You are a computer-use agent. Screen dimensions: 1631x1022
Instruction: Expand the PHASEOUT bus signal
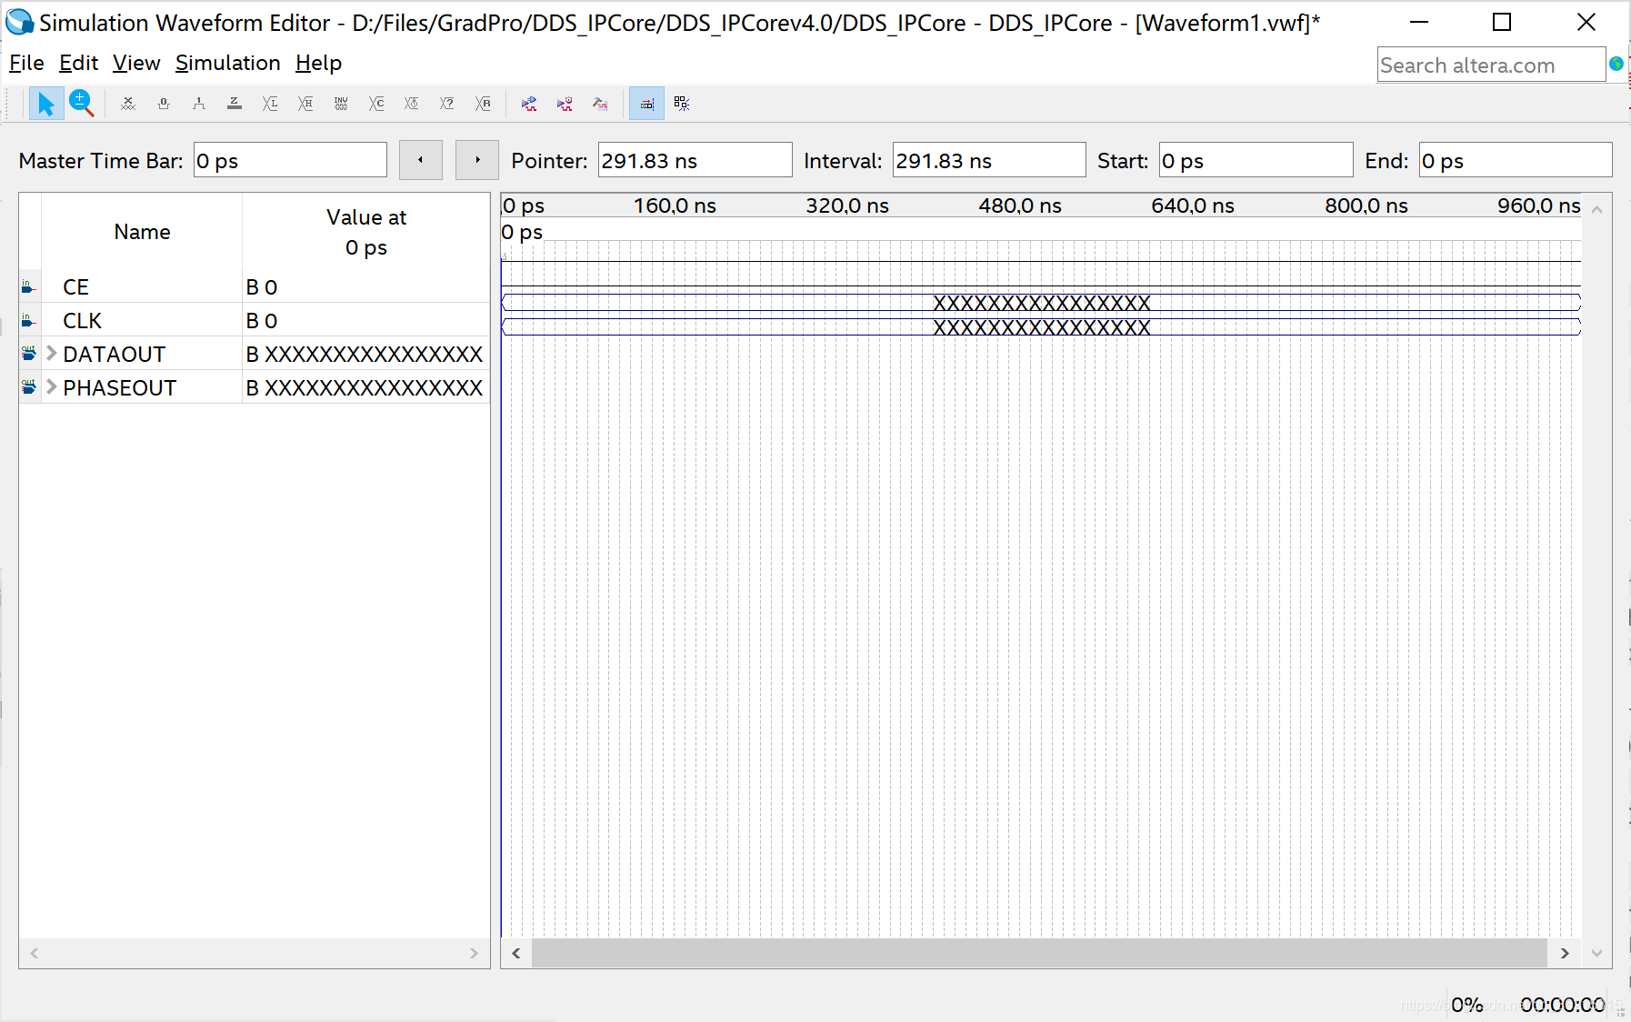point(52,387)
